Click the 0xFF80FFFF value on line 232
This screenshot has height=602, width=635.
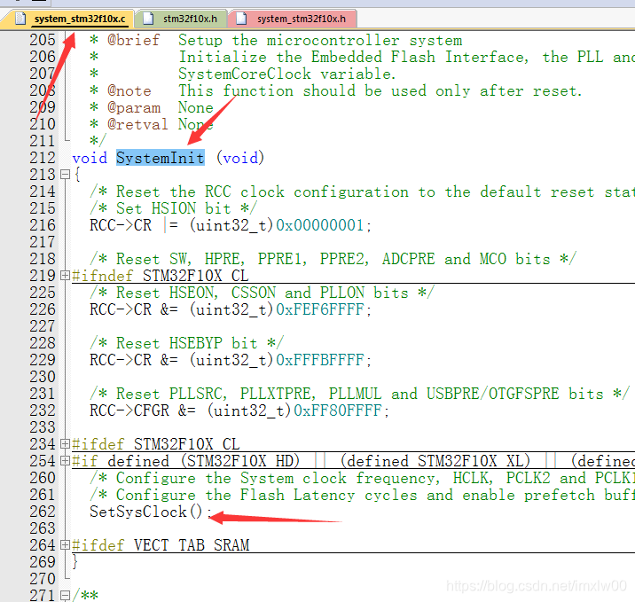click(x=338, y=410)
